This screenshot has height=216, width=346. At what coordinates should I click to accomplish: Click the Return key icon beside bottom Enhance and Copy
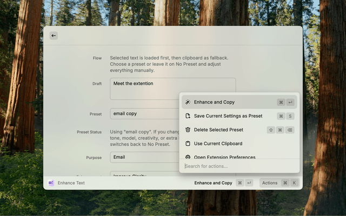pos(249,183)
